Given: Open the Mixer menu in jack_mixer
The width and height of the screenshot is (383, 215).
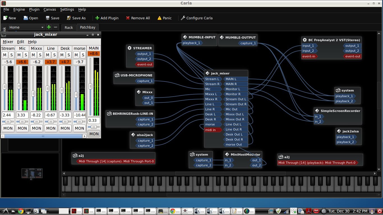Looking at the screenshot, I should point(8,42).
